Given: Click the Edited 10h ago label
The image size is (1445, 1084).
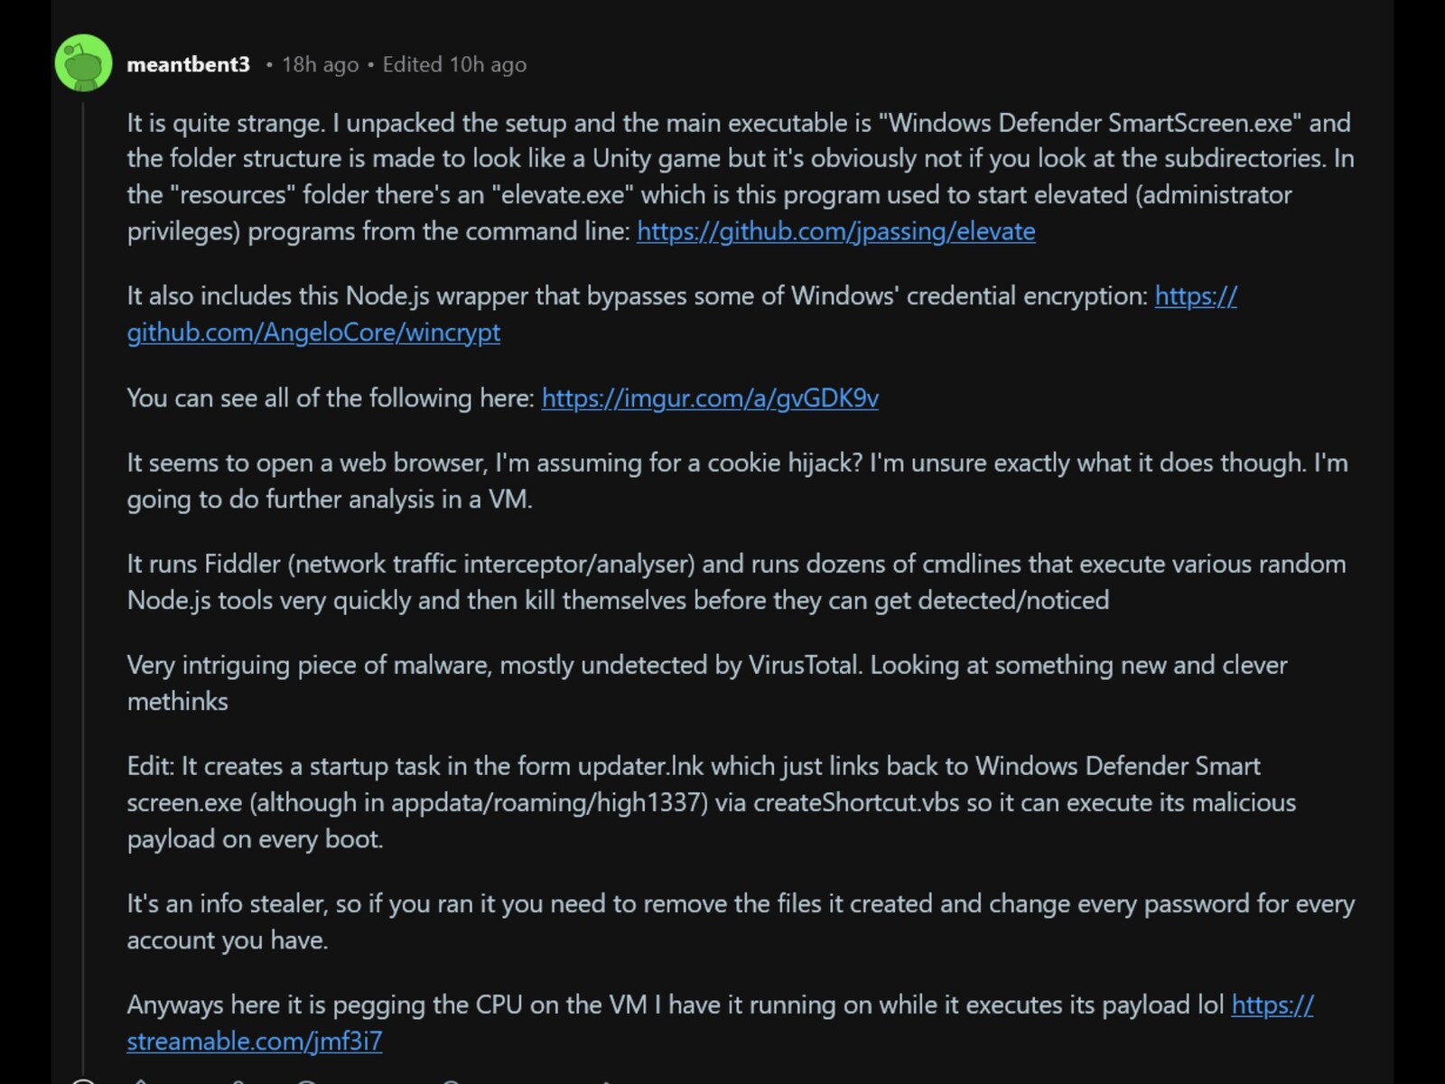Looking at the screenshot, I should click(x=453, y=64).
